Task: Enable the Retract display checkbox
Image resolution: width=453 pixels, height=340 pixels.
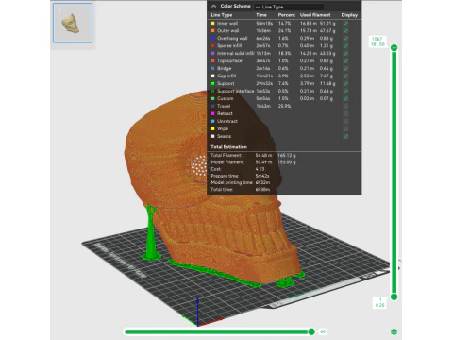Action: click(345, 113)
